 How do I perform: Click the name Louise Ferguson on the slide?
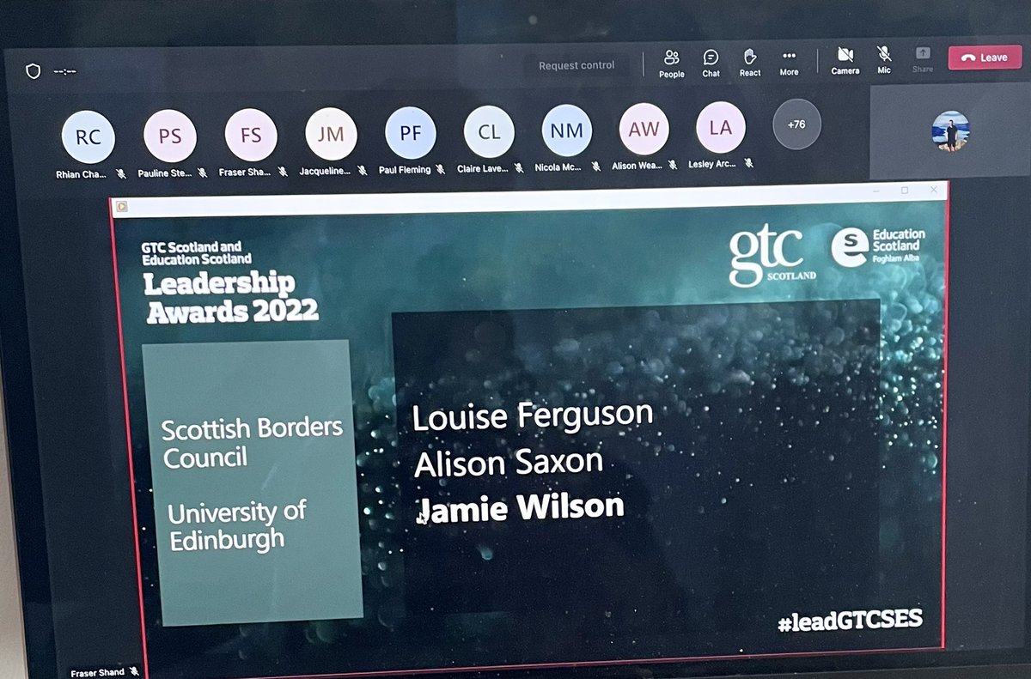[533, 416]
